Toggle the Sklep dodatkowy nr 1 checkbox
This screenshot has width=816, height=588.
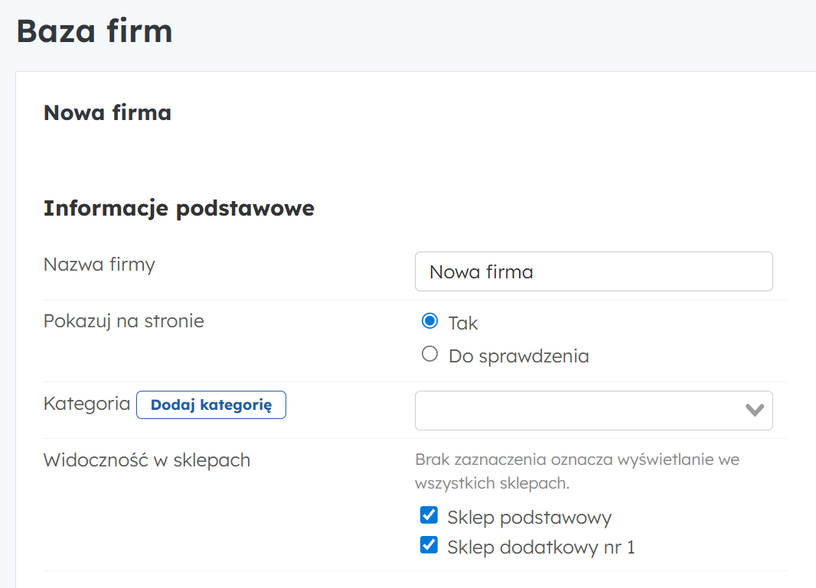pyautogui.click(x=429, y=545)
